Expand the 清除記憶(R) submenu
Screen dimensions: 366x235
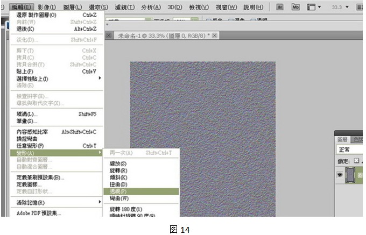click(x=57, y=203)
